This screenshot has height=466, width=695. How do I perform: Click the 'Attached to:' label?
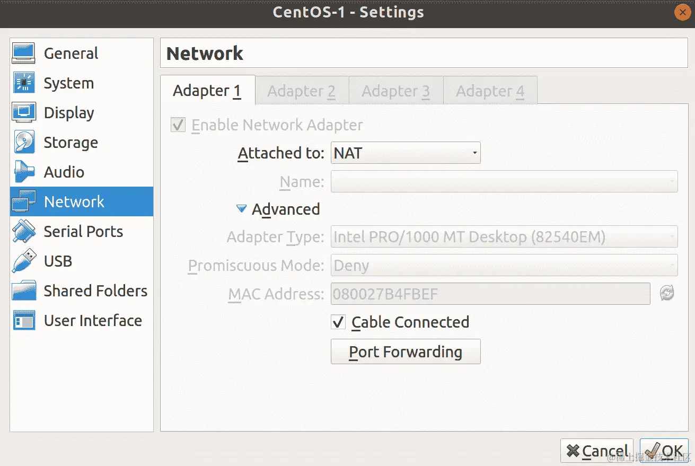[281, 153]
